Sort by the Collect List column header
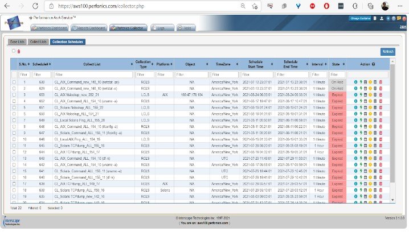Screen dimensions: 409x232 (92, 64)
